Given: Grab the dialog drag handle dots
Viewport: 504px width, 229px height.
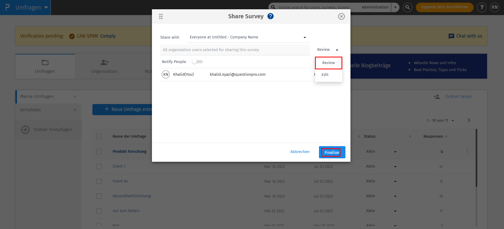Looking at the screenshot, I should pos(161,16).
